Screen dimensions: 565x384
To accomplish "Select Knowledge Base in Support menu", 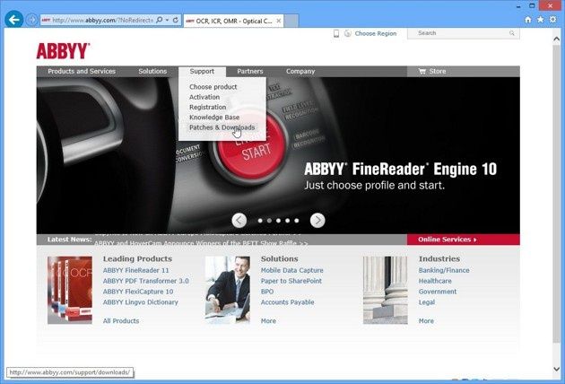I will click(214, 118).
